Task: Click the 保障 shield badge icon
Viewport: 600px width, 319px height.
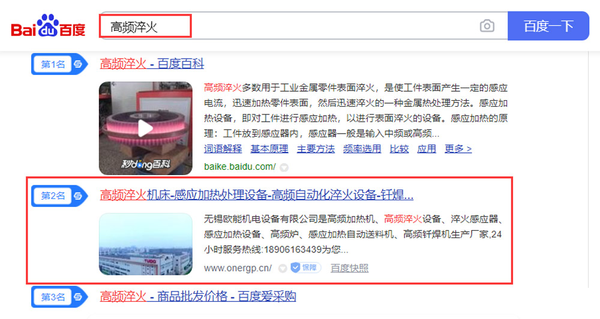Action: (x=305, y=268)
